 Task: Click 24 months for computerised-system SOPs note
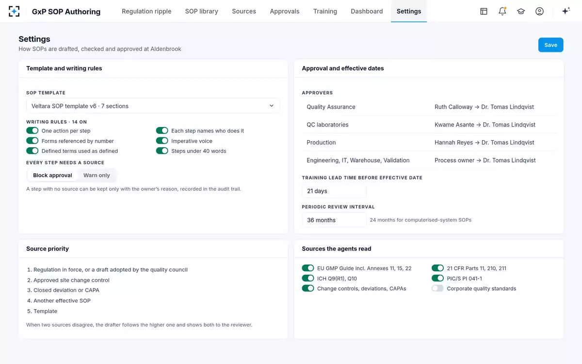point(420,220)
